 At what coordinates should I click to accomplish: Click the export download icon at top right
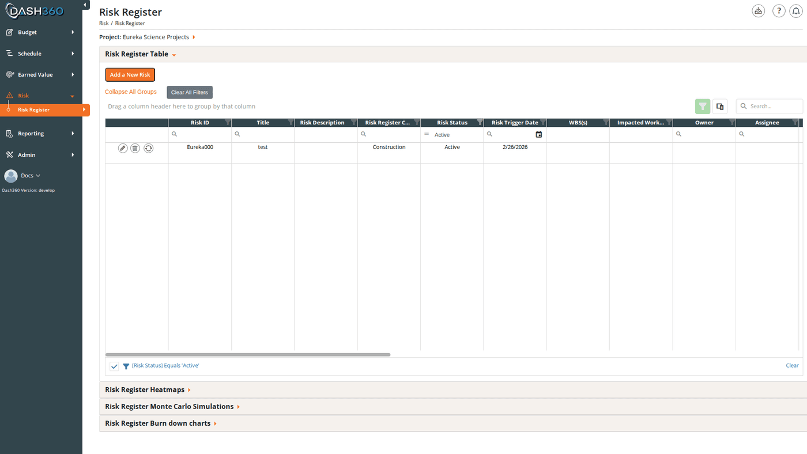click(x=758, y=10)
